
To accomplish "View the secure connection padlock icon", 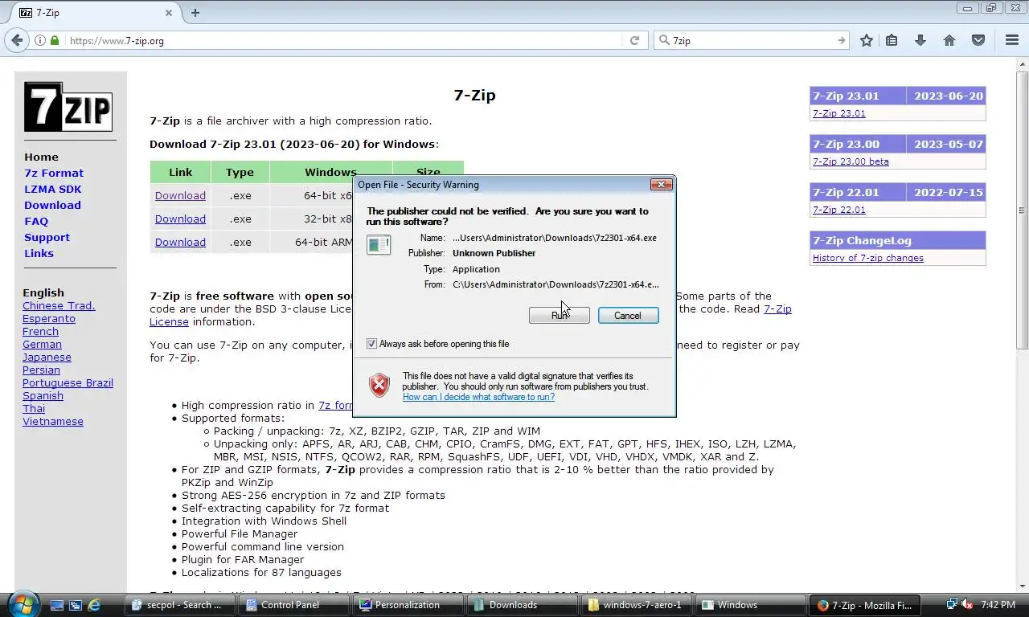I will (x=55, y=40).
